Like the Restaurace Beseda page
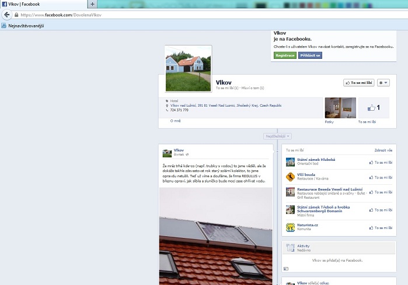The height and width of the screenshot is (285, 408). [x=381, y=192]
